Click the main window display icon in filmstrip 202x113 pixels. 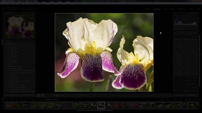tap(3, 100)
